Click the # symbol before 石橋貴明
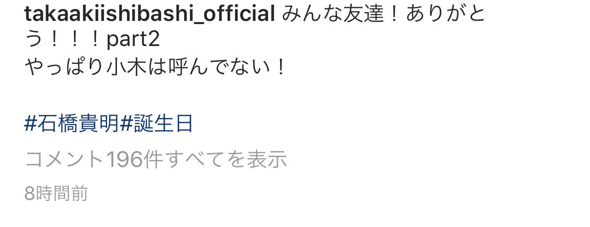Image resolution: width=590 pixels, height=227 pixels. point(30,124)
